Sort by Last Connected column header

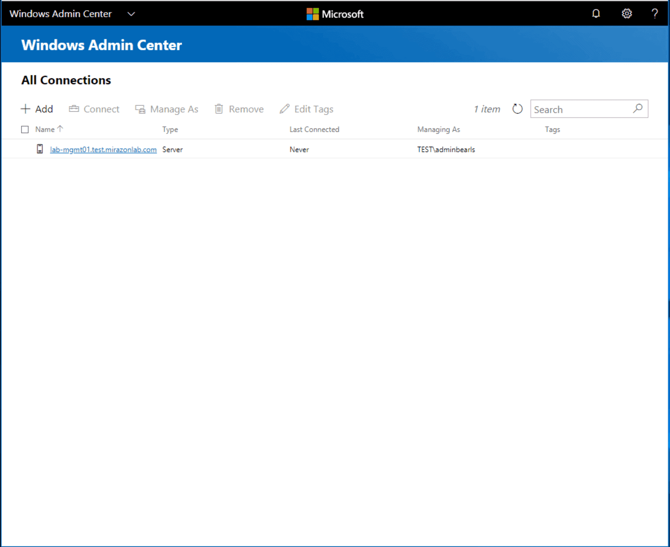314,130
